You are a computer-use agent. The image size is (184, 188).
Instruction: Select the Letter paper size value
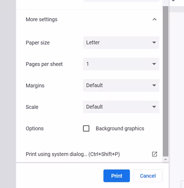(x=93, y=43)
